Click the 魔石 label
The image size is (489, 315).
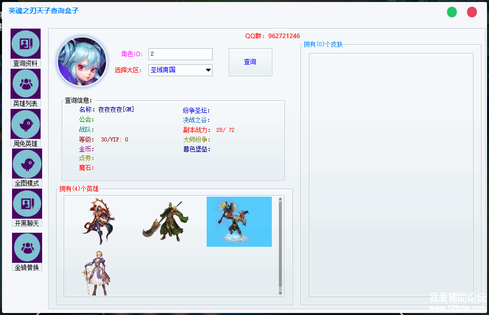click(x=86, y=168)
